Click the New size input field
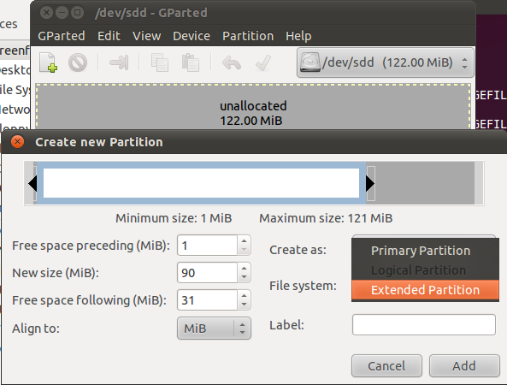The image size is (507, 385). point(207,273)
